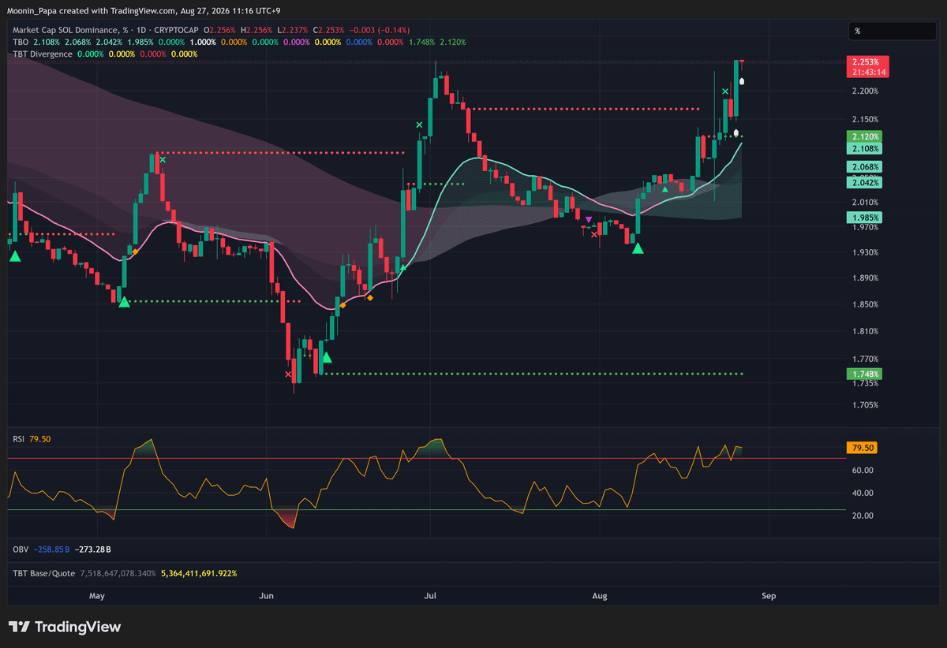Image resolution: width=947 pixels, height=648 pixels.
Task: Click the large green triangle near 1.770% in June
Action: coord(326,356)
